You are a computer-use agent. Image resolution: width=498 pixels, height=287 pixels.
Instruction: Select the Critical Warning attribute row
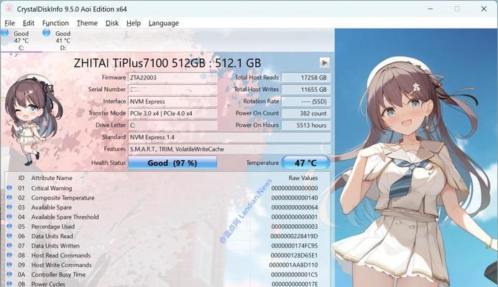point(167,188)
